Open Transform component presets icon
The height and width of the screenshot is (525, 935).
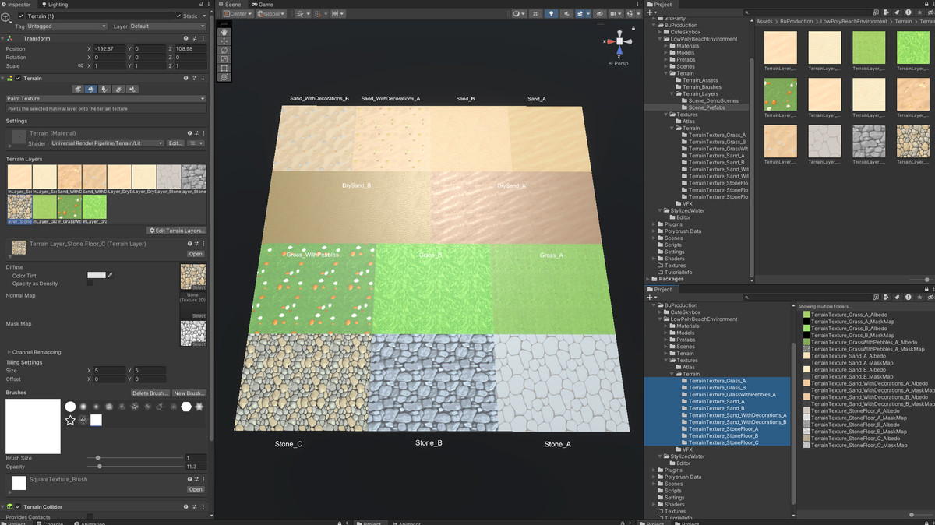pyautogui.click(x=193, y=38)
